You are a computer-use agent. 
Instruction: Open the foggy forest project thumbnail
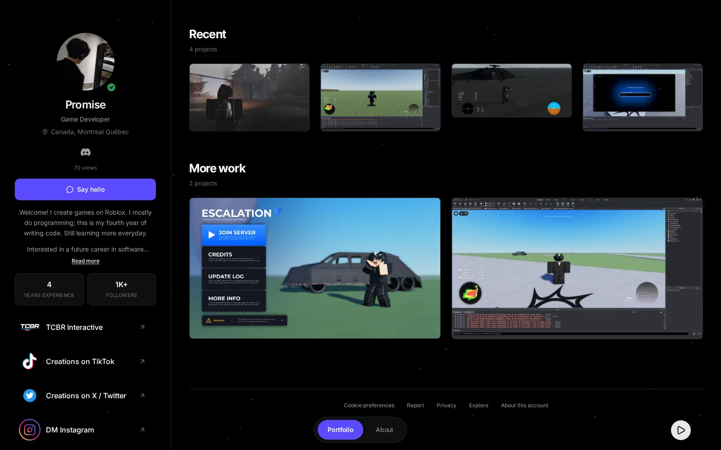coord(249,97)
